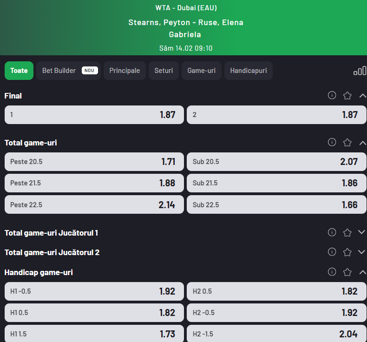Show info for Total game-uri market
The height and width of the screenshot is (342, 367).
[x=332, y=142]
